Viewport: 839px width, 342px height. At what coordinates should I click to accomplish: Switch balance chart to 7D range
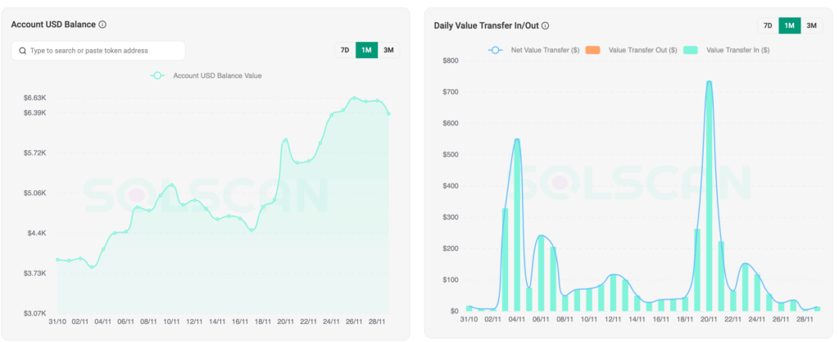coord(345,50)
